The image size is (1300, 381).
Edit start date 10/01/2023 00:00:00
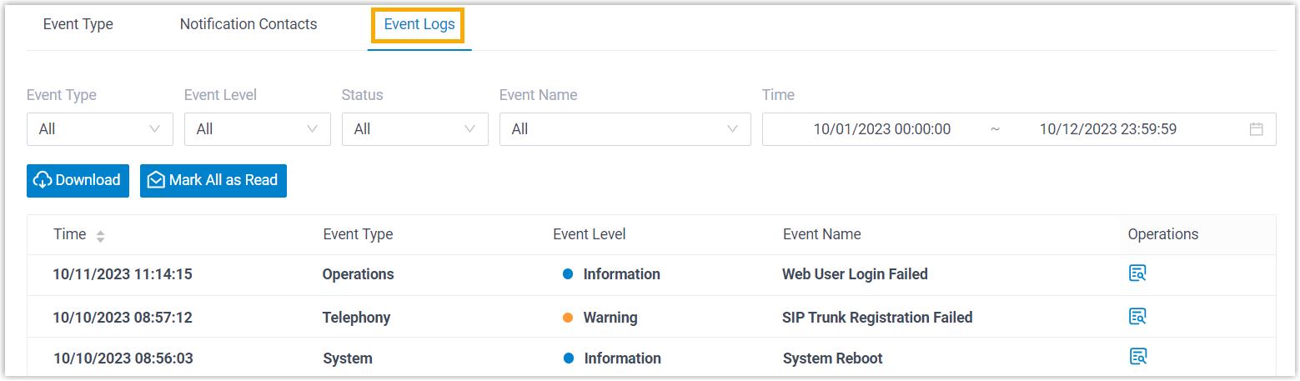click(881, 129)
